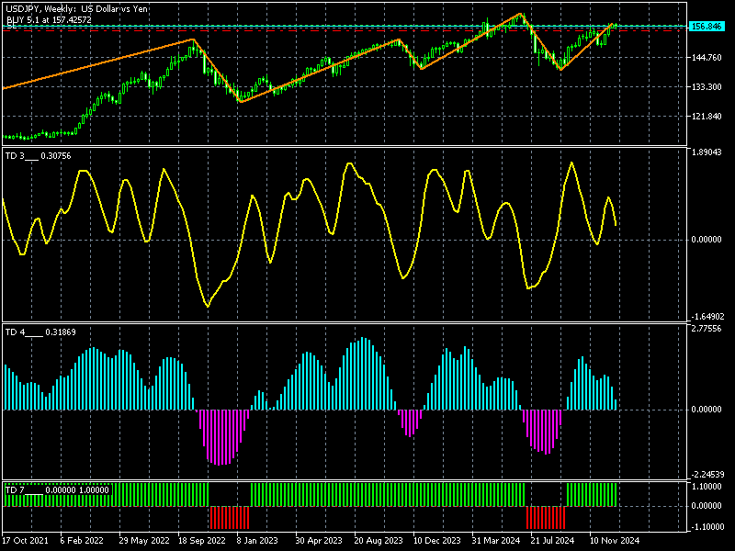
Task: Click the -1.10000 scale value of TD 7
Action: [x=707, y=526]
